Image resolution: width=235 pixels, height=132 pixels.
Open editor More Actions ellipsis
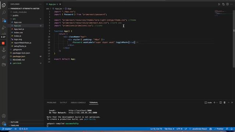232,4
